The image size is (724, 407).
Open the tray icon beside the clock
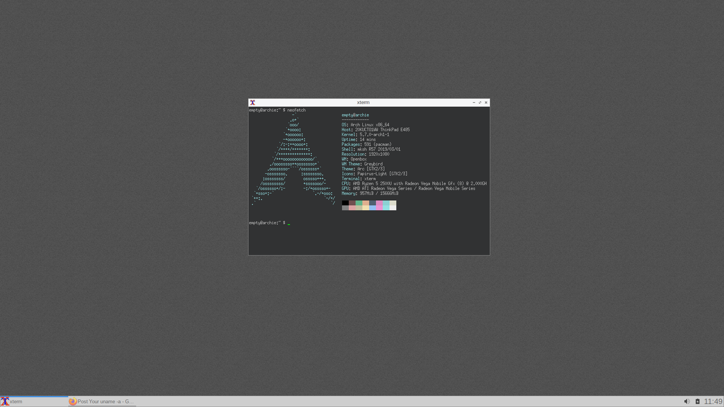[697, 401]
